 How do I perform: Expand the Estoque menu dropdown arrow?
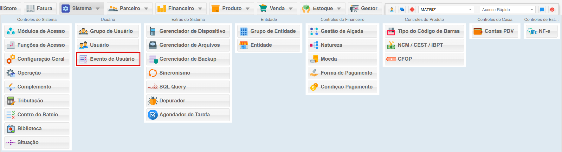pyautogui.click(x=339, y=9)
